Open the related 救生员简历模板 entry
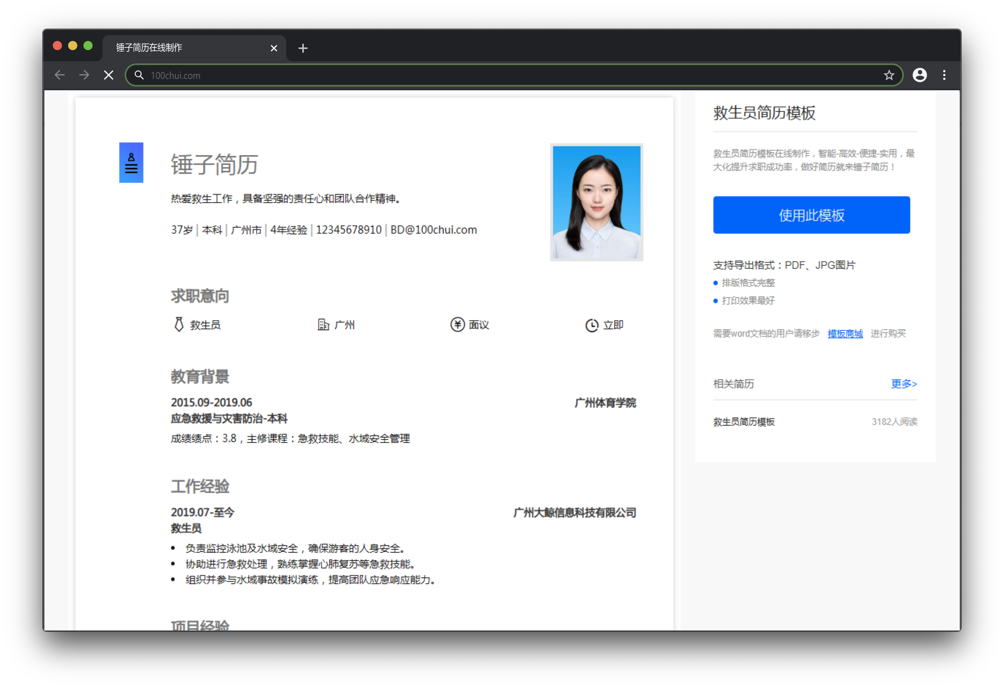This screenshot has height=688, width=1004. click(x=743, y=421)
